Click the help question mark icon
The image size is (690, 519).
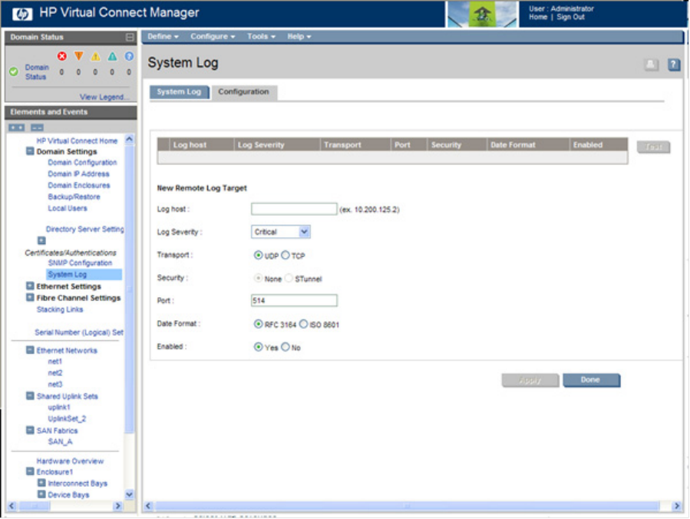[674, 65]
